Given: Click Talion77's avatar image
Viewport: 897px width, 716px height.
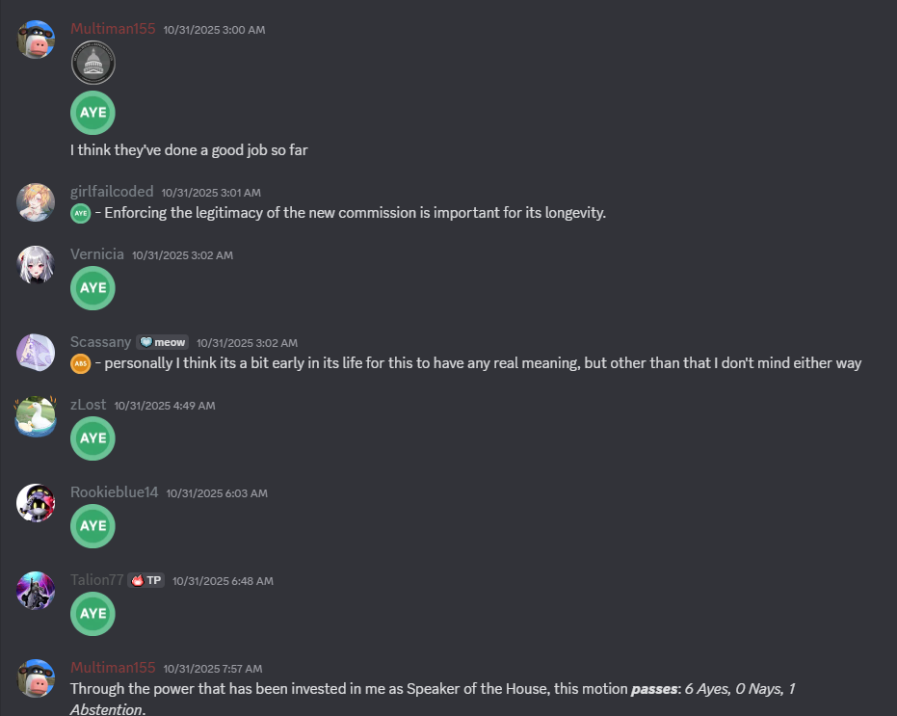Looking at the screenshot, I should (36, 591).
